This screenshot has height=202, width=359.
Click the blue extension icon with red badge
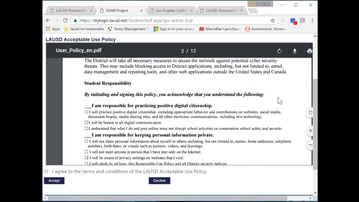(x=293, y=21)
